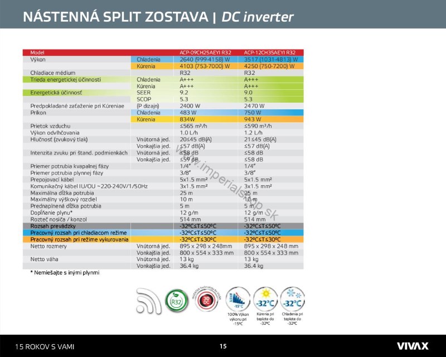Click 'Rozteč nosiča / konzol' row label
The height and width of the screenshot is (357, 446).
[x=59, y=219]
